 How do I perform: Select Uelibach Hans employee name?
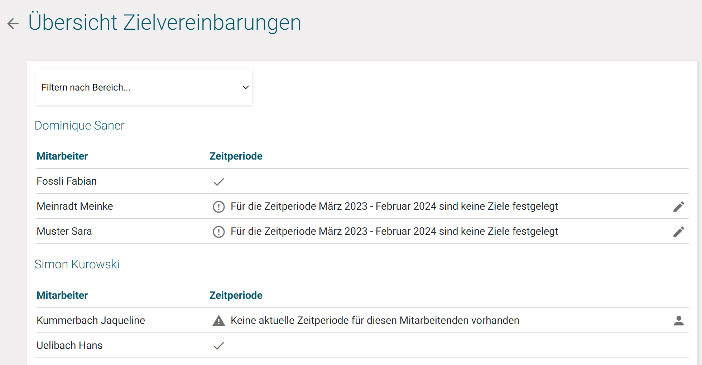[x=70, y=345]
